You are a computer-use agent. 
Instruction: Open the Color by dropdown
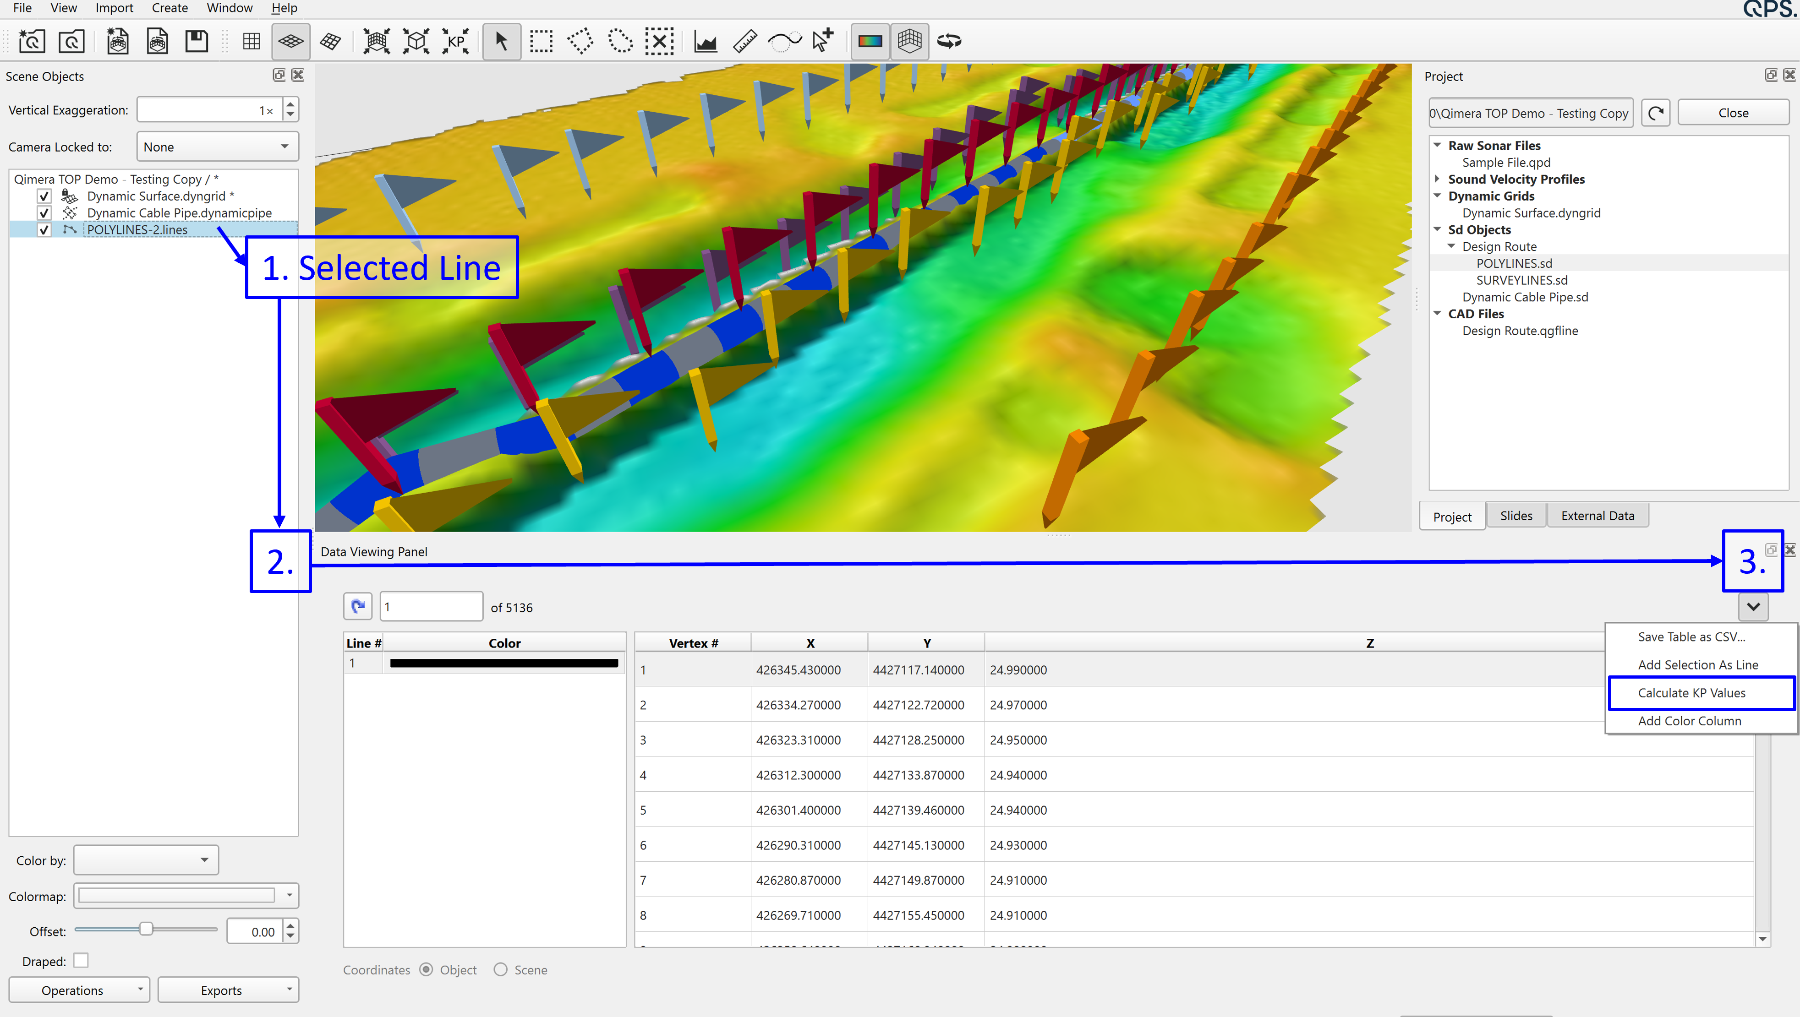146,860
